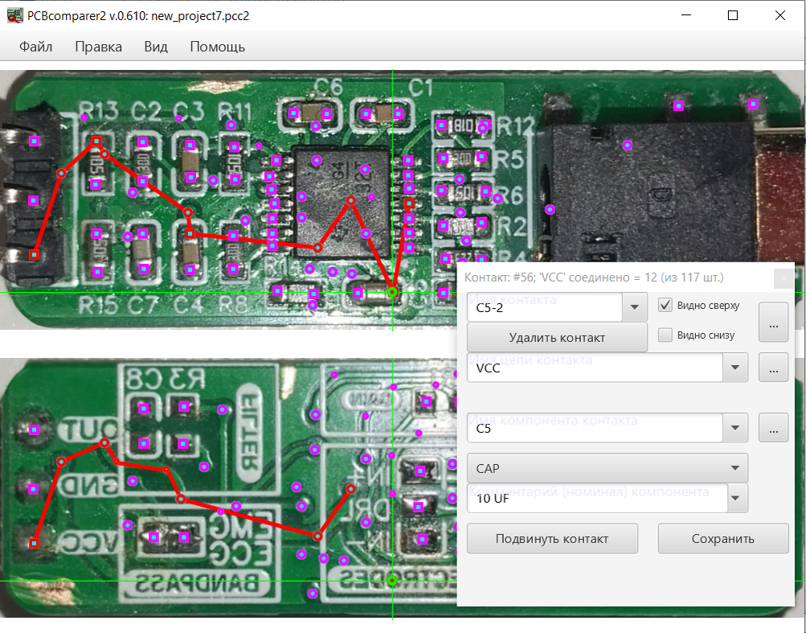Select the green selected contact on top board

393,292
